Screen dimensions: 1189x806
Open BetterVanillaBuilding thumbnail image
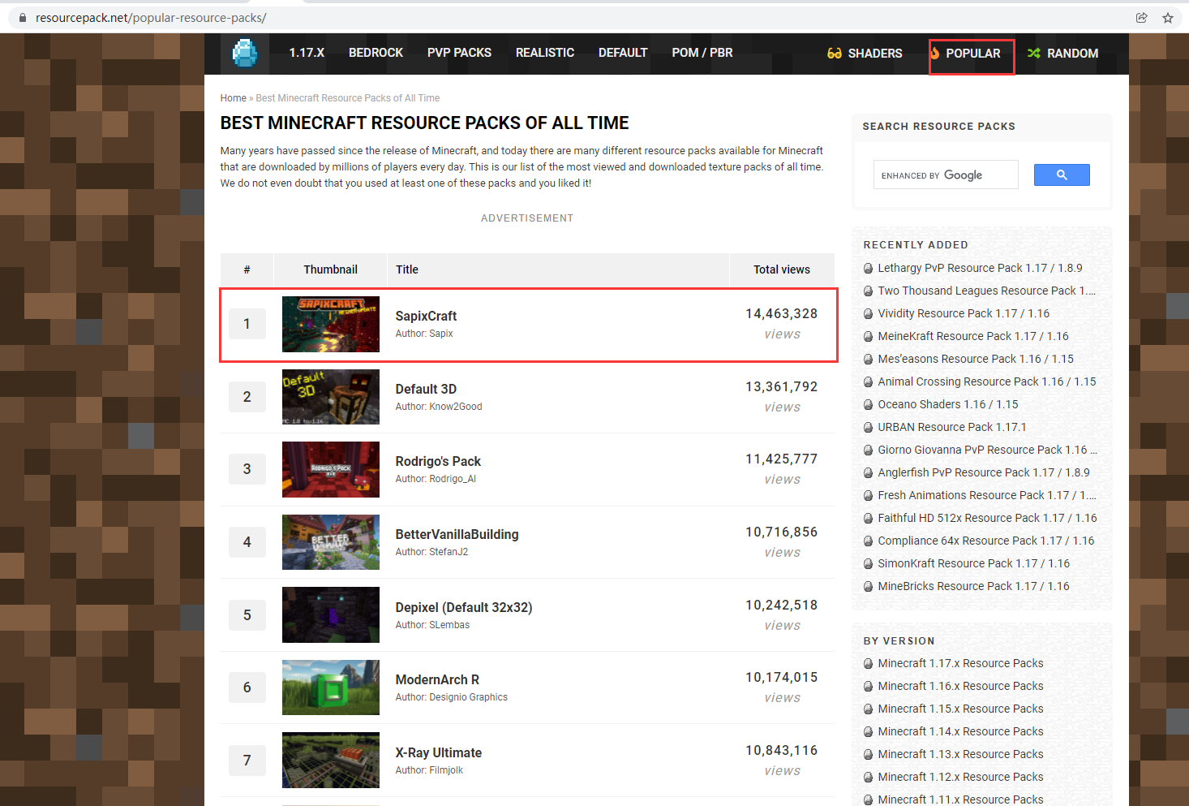point(331,542)
